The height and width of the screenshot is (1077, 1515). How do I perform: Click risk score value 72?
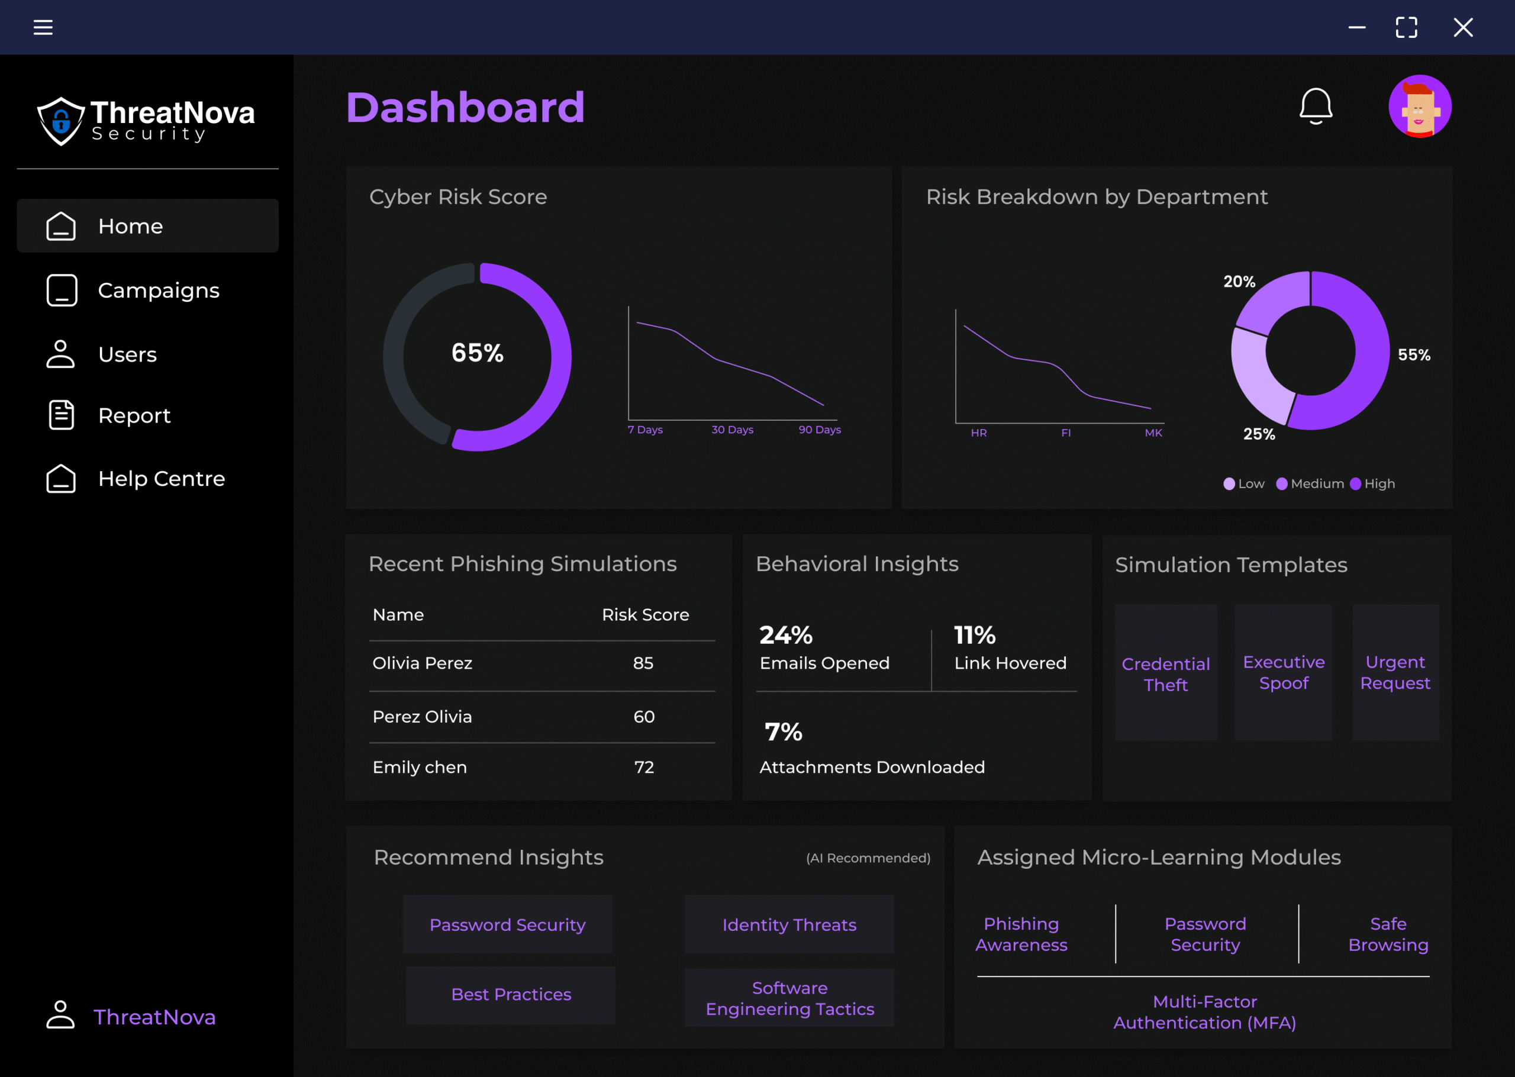click(644, 768)
